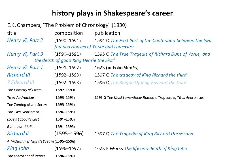Click 'The Tragedie of King Richard the second' text
The image size is (225, 168).
tap(152, 134)
